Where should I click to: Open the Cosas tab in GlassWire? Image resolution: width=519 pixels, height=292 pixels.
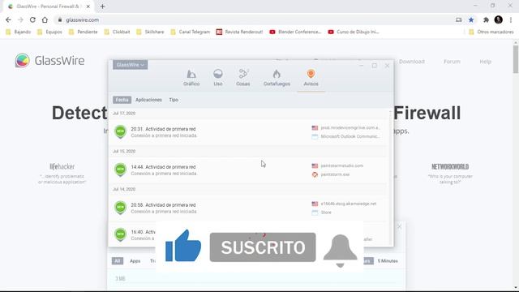pos(243,78)
